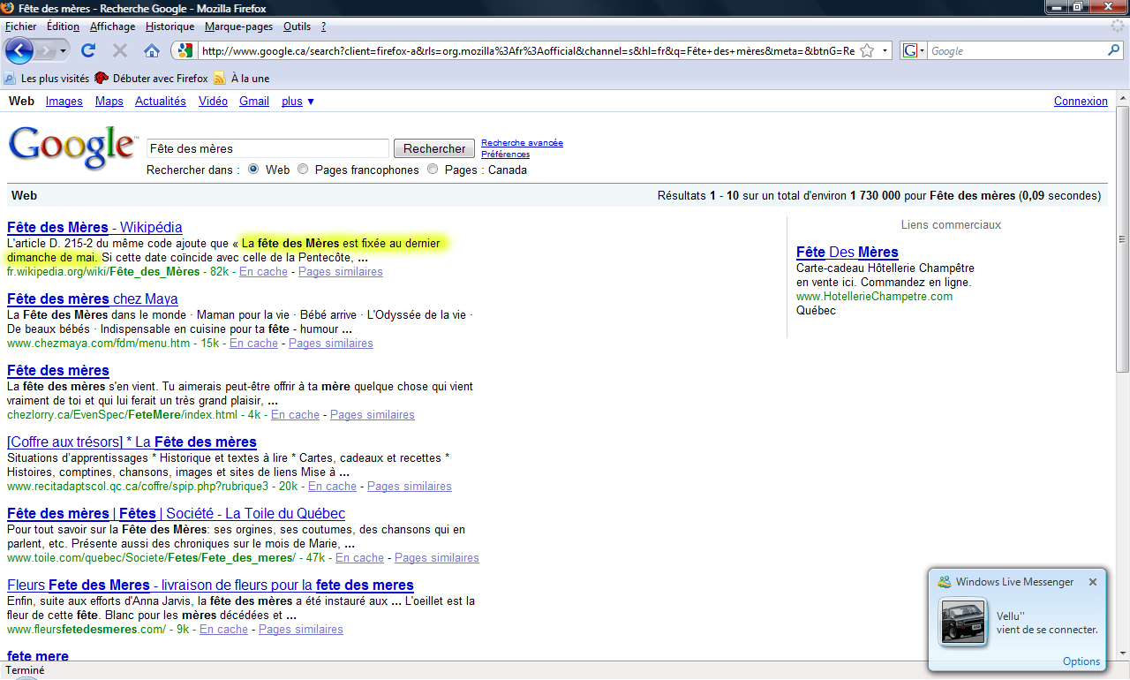Expand the plus ▼ Google services menu
This screenshot has height=680, width=1130.
[x=298, y=102]
